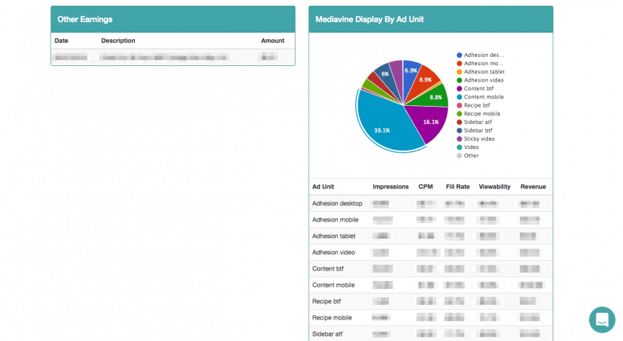Select the Sidebar atf table row label
This screenshot has width=623, height=341.
[x=327, y=334]
